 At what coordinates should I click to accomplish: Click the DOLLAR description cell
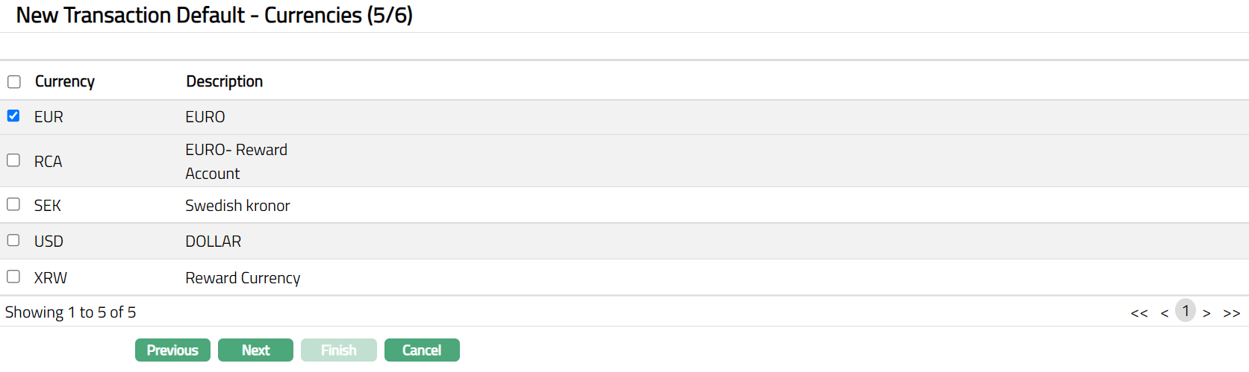[x=214, y=242]
